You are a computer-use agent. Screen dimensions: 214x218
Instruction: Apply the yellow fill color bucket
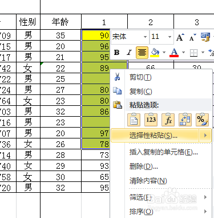click(155, 52)
